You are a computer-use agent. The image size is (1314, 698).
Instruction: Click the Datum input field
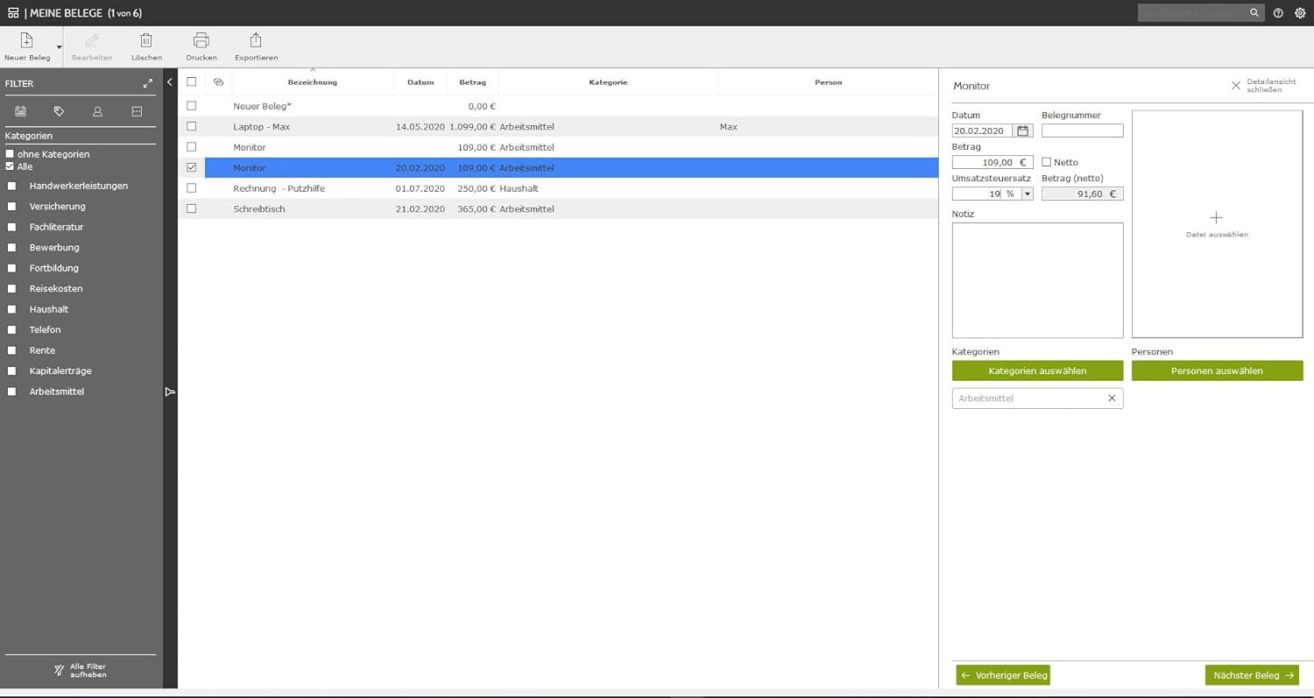click(982, 130)
